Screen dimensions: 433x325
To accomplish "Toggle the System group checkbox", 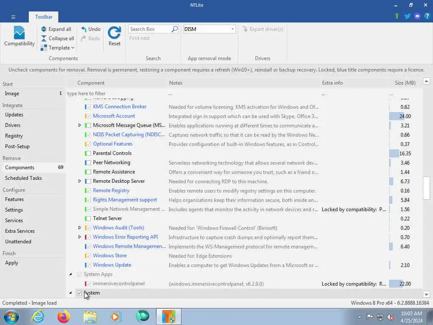I will tap(79, 293).
